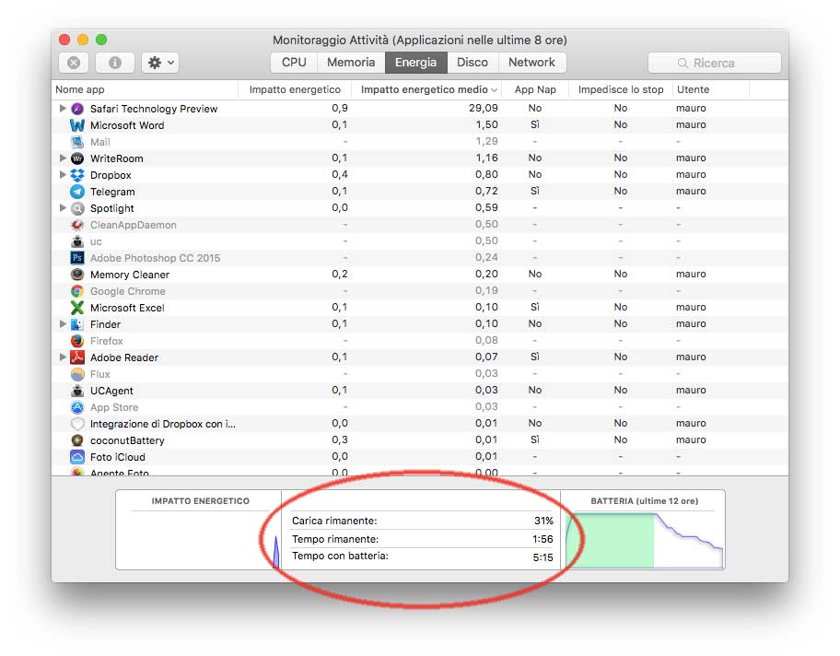Sort by App Nap column header

coord(535,89)
